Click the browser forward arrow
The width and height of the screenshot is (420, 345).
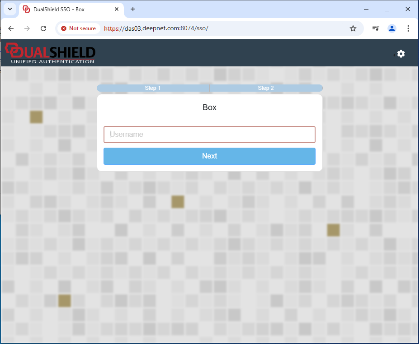click(x=27, y=28)
